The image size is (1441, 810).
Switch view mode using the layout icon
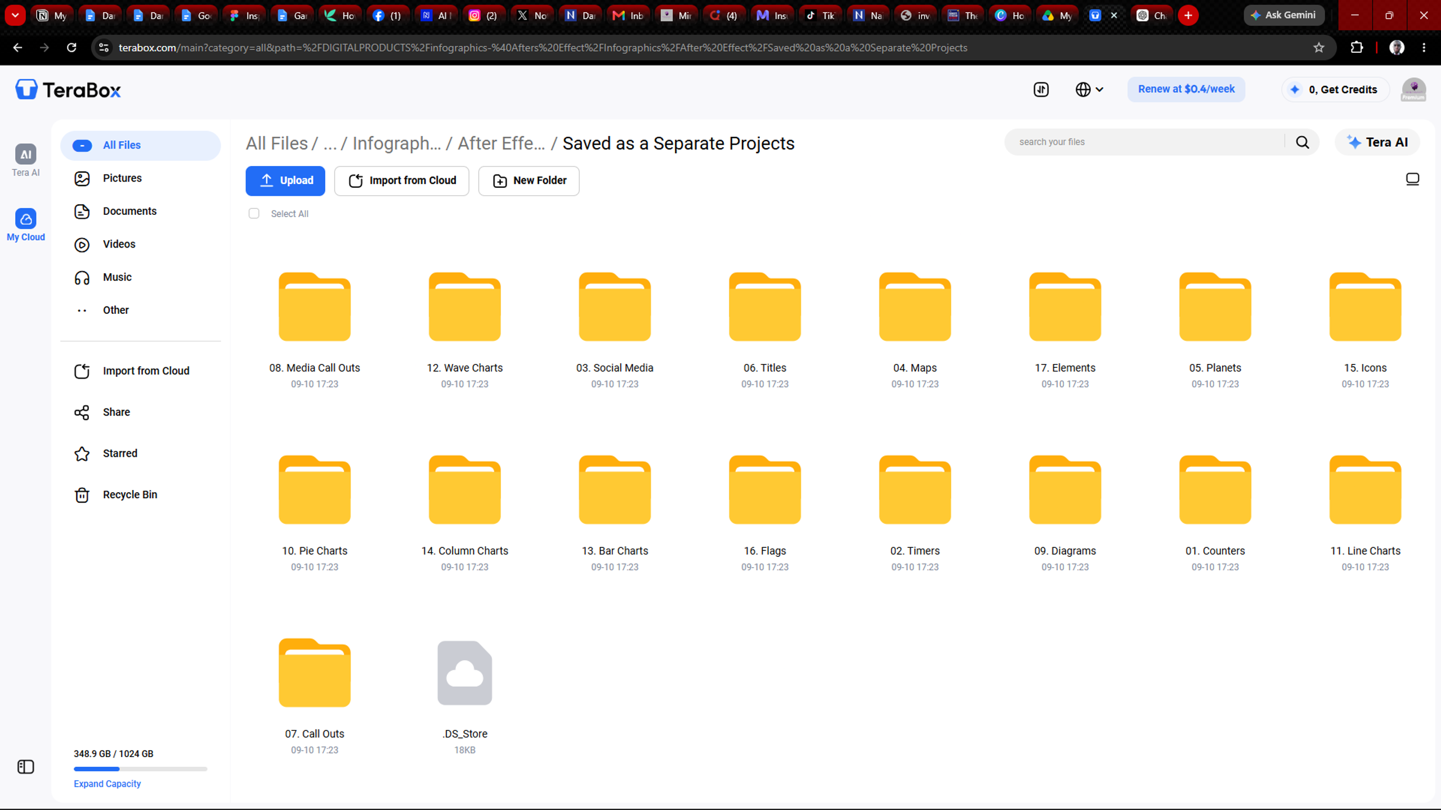pos(1412,179)
